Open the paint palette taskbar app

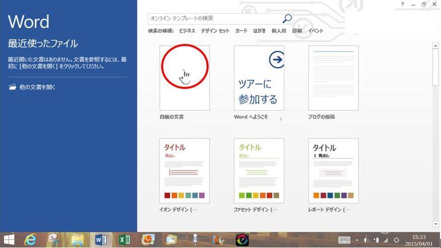pyautogui.click(x=148, y=240)
